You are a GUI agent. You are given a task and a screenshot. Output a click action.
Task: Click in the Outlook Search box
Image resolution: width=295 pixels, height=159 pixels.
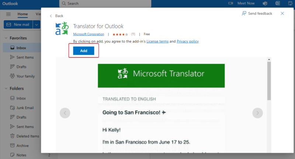[105, 4]
